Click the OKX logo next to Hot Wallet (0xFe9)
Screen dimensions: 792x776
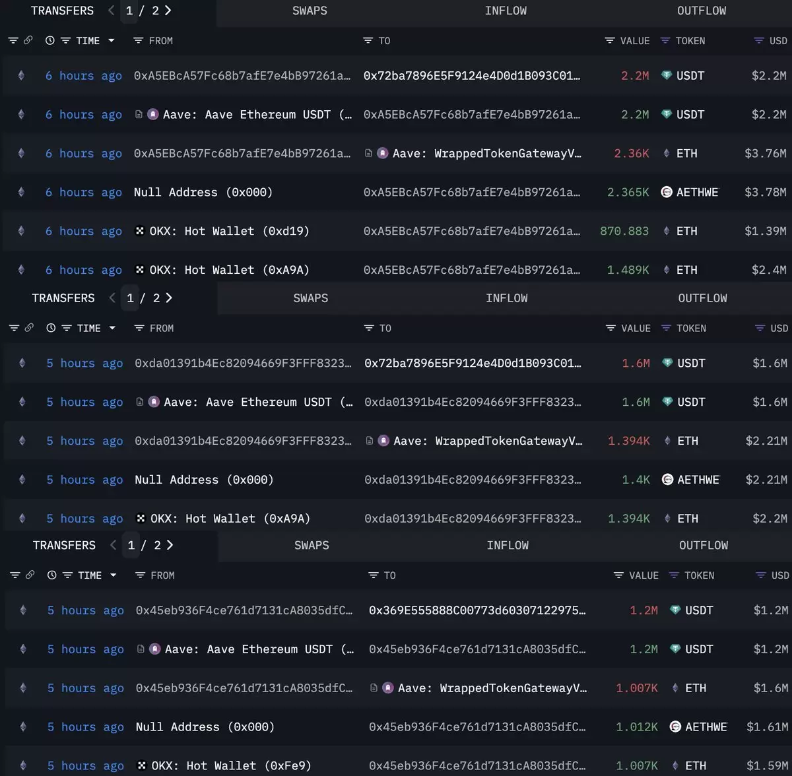click(142, 765)
